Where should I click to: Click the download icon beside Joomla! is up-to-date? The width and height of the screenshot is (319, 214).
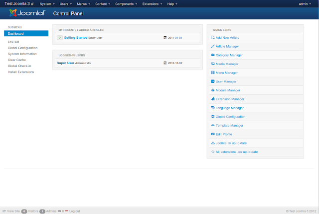pos(213,143)
